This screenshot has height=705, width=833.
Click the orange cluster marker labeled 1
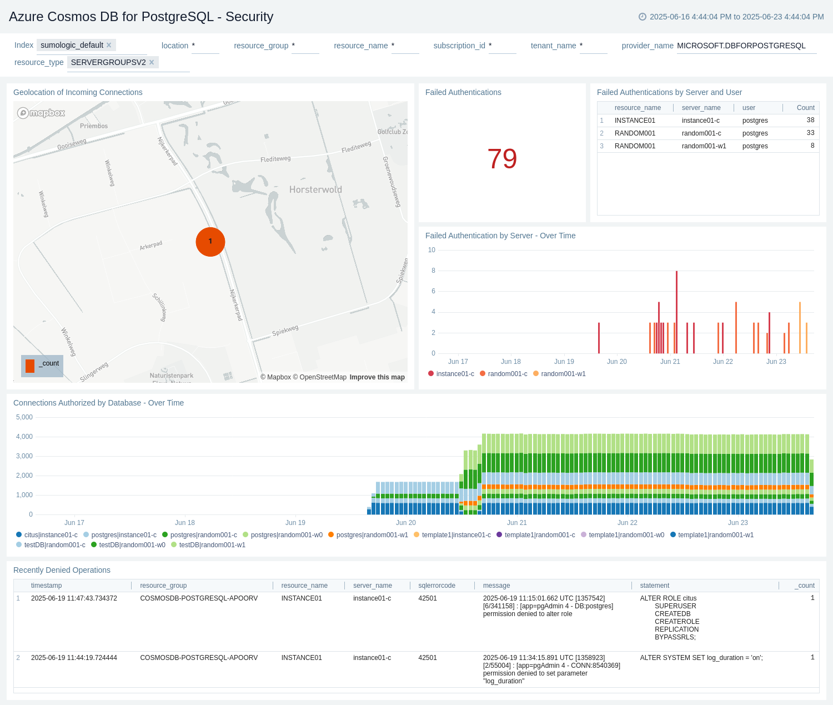210,242
